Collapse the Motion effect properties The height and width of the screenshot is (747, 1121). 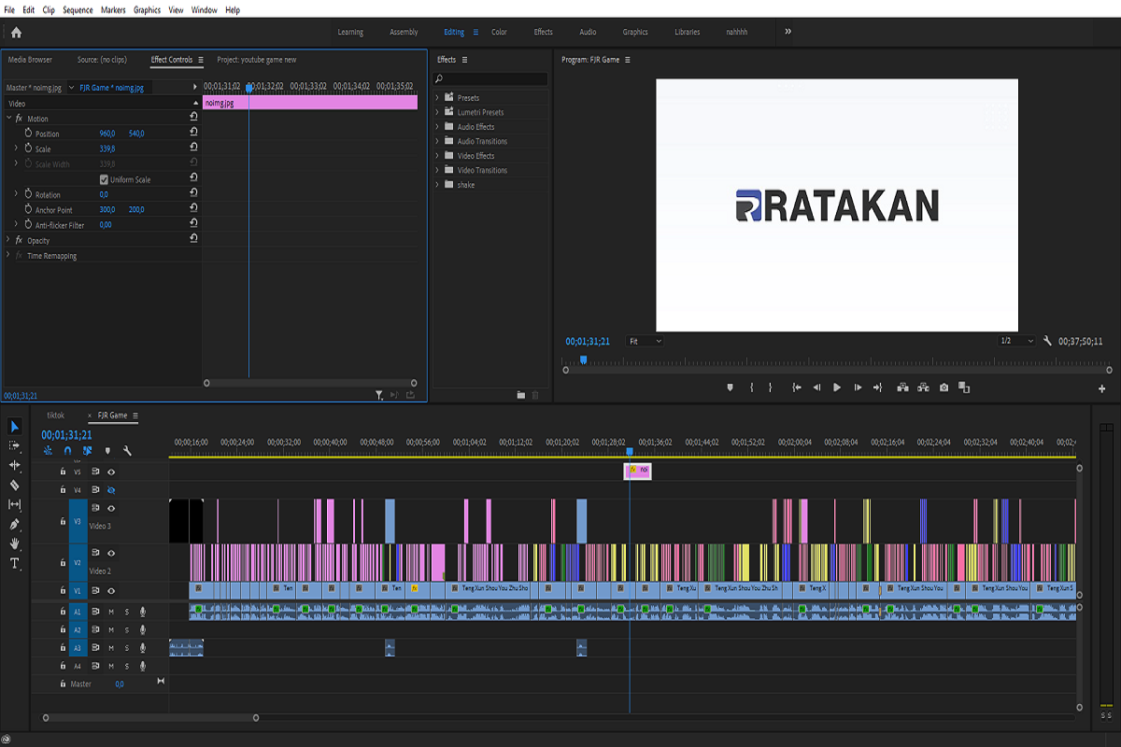[x=8, y=119]
